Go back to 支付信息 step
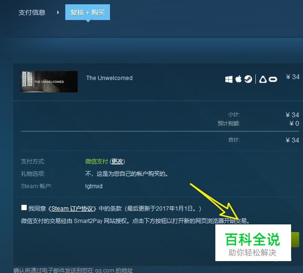The image size is (303, 273). [32, 12]
